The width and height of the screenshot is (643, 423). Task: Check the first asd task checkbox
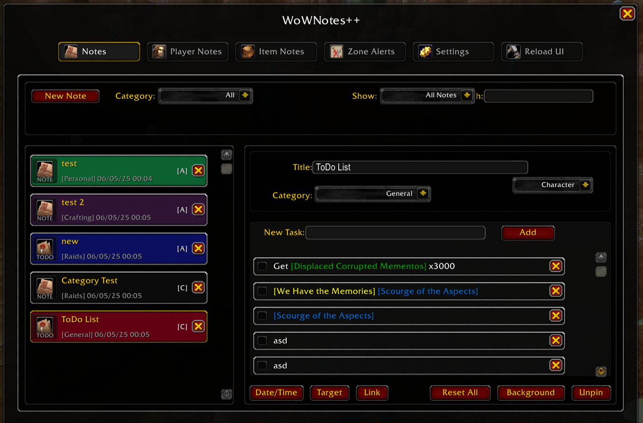point(262,341)
